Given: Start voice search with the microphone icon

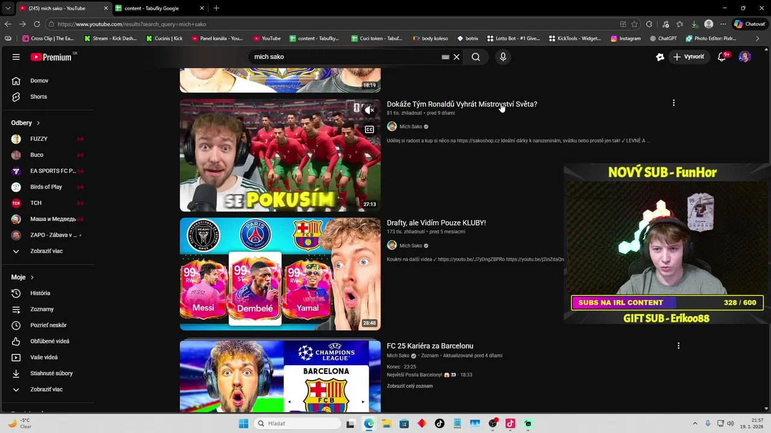Looking at the screenshot, I should coord(503,57).
